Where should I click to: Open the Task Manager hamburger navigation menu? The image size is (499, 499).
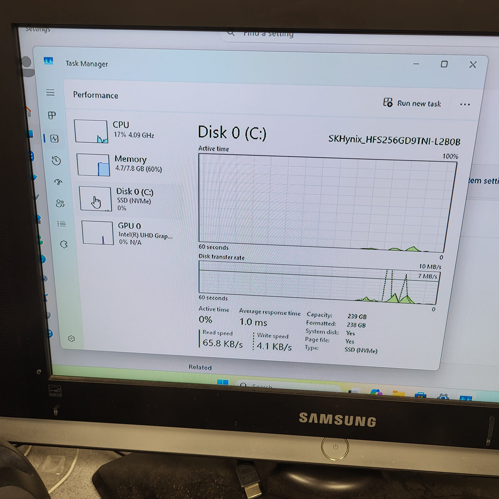coord(50,92)
